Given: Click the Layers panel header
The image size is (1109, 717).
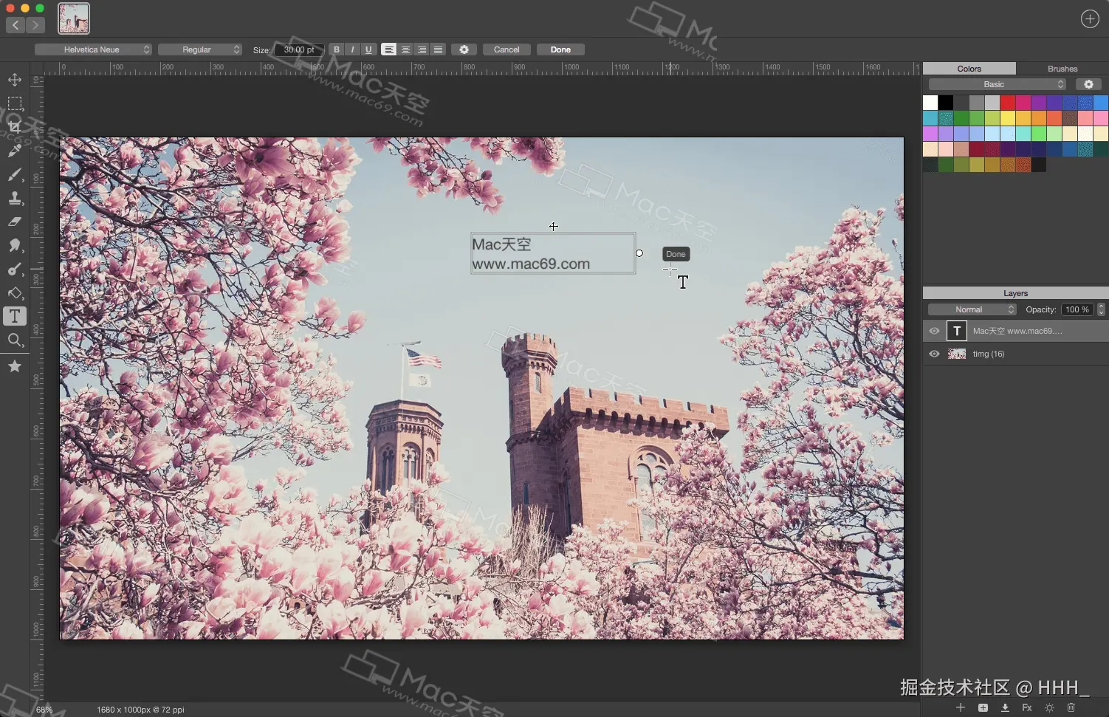Looking at the screenshot, I should pos(1016,293).
